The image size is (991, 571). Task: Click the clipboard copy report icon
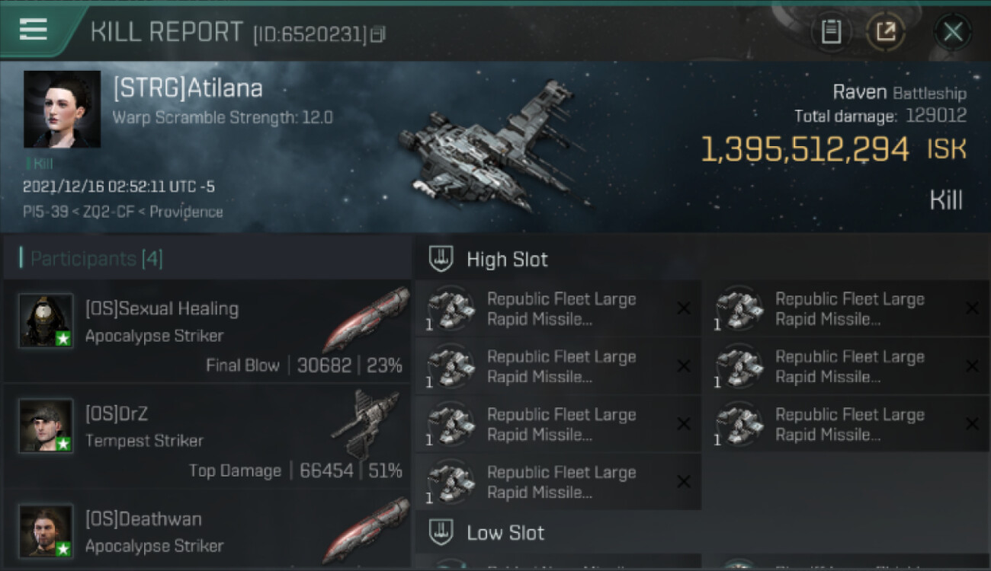(x=831, y=32)
